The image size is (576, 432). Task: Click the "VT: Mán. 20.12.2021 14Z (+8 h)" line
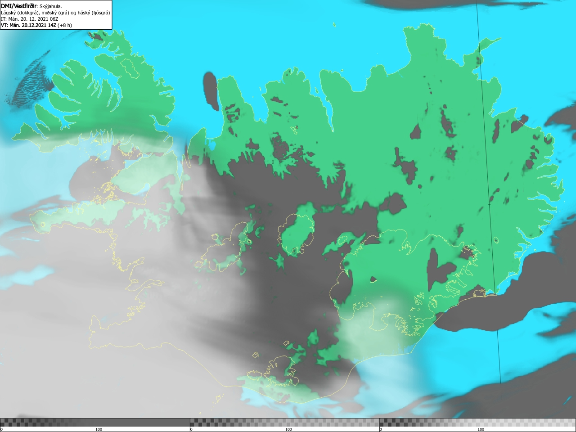coord(36,25)
